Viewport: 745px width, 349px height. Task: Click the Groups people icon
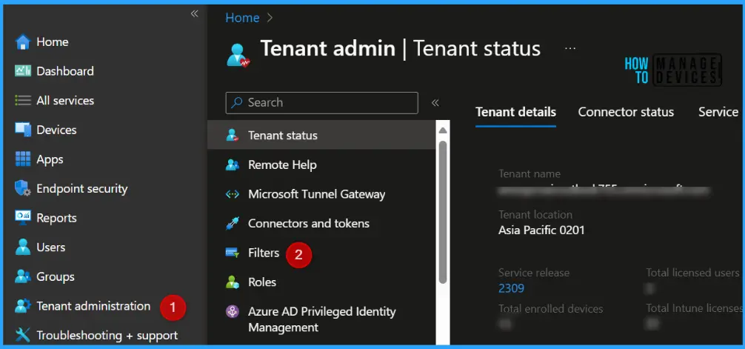click(23, 276)
